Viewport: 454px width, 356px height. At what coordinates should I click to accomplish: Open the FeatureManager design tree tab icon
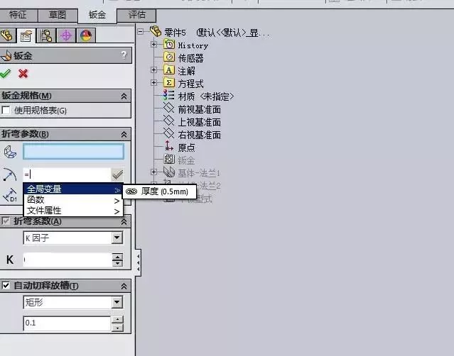pyautogui.click(x=9, y=36)
